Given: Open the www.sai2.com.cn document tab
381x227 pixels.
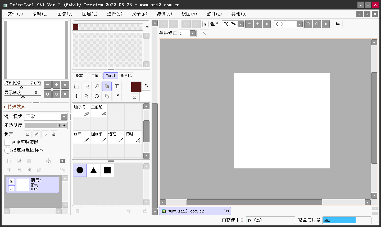Looking at the screenshot, I should (x=195, y=211).
